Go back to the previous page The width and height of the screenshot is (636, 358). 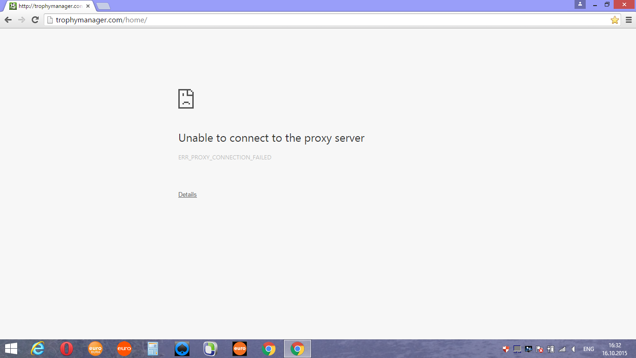tap(8, 20)
